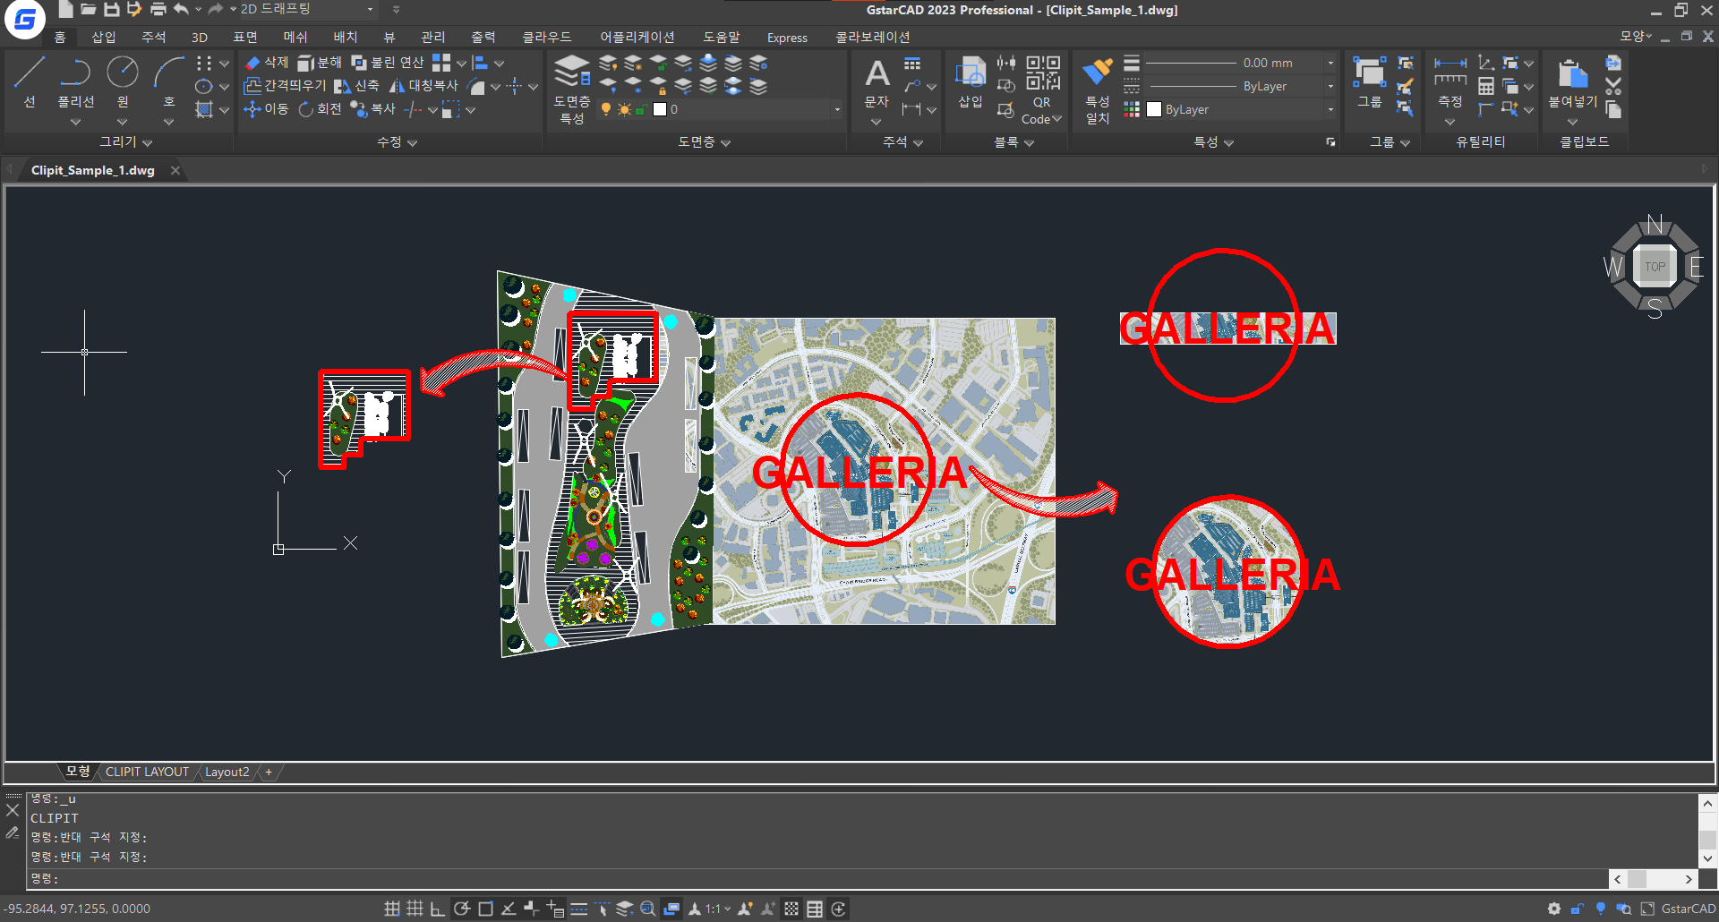Toggle lineweight display in the status bar
The height and width of the screenshot is (922, 1719).
click(x=579, y=909)
